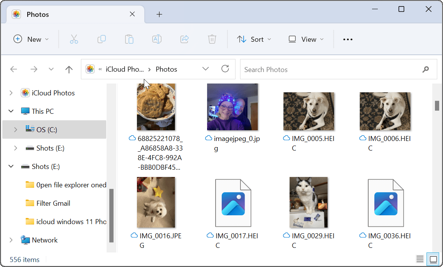The width and height of the screenshot is (443, 267).
Task: Select iCloud Photos in navigation pane
Action: click(53, 93)
